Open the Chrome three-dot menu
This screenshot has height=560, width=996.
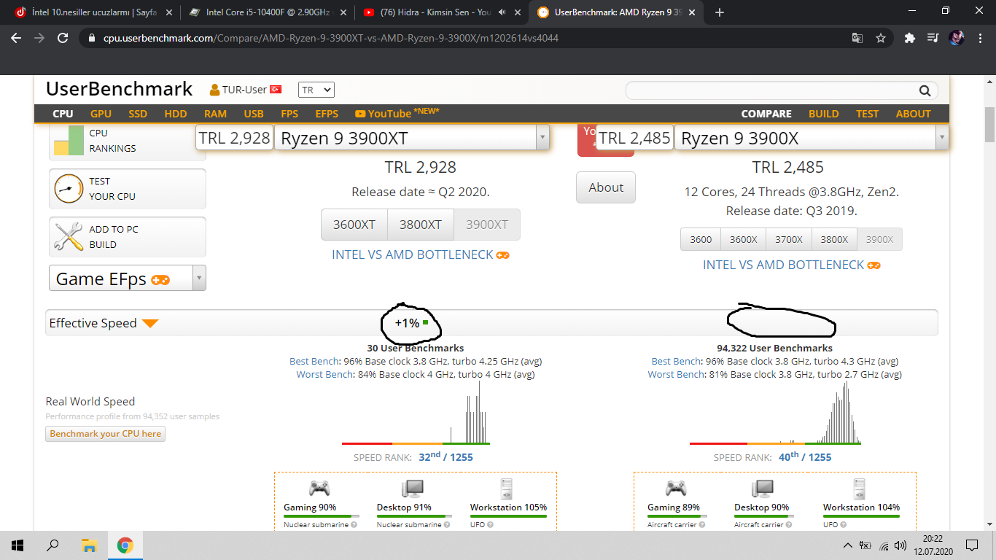pyautogui.click(x=979, y=38)
